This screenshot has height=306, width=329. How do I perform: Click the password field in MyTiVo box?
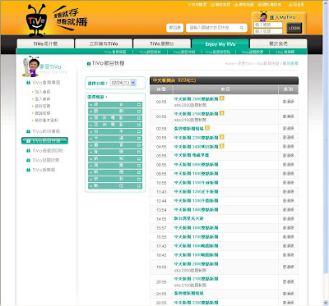[x=268, y=31]
